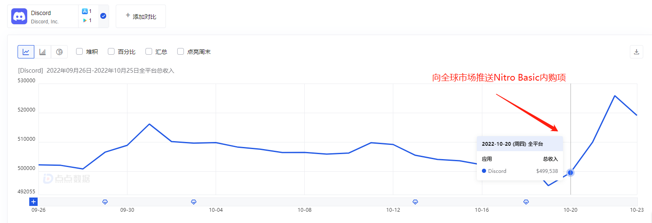Image resolution: width=652 pixels, height=223 pixels.
Task: Enable the 堆积 (stacked) checkbox
Action: [79, 52]
